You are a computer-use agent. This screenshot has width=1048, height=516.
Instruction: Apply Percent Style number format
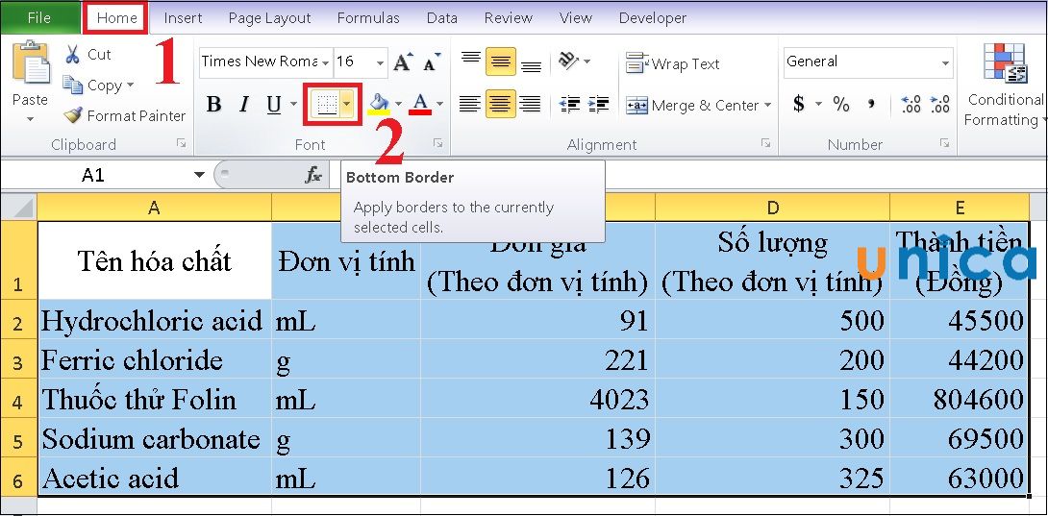(x=841, y=104)
